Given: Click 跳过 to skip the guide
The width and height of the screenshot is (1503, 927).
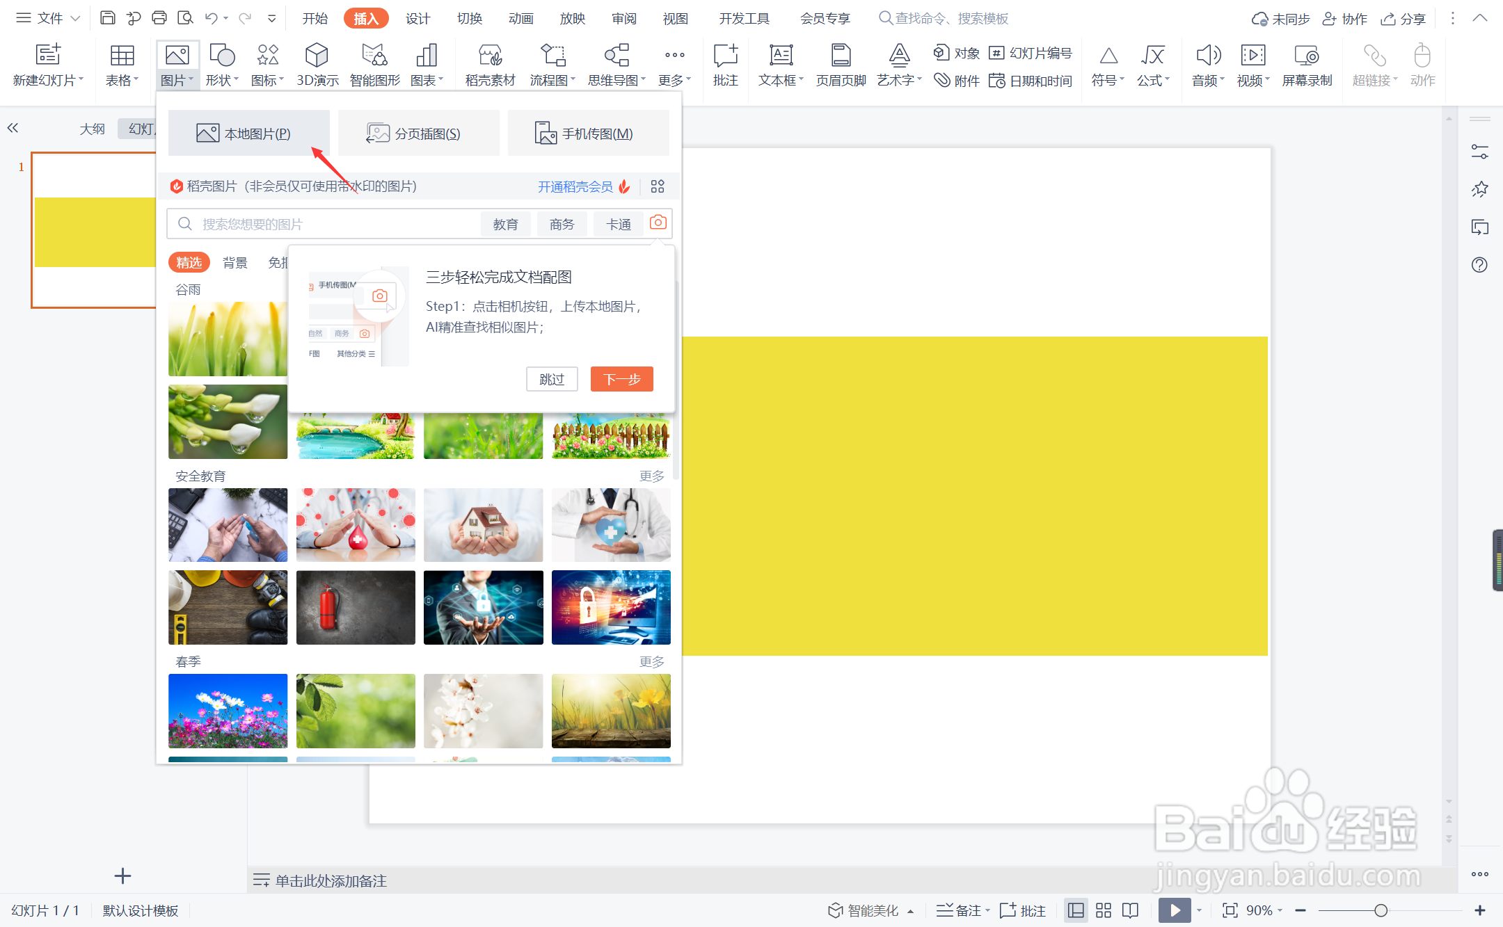Looking at the screenshot, I should 552,379.
